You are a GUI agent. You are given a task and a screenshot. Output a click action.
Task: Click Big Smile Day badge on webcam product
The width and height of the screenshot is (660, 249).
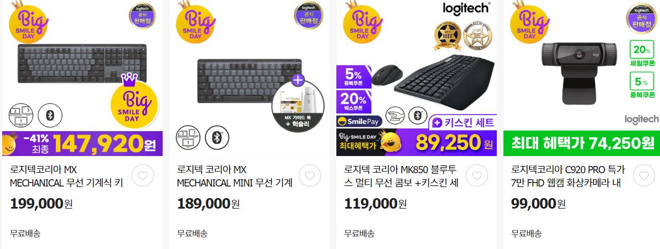click(x=529, y=22)
